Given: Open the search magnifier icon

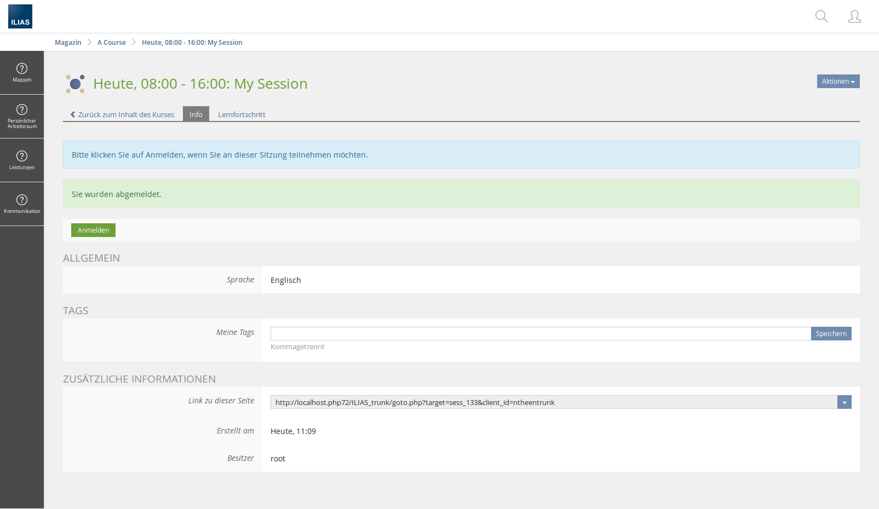Looking at the screenshot, I should click(x=821, y=16).
